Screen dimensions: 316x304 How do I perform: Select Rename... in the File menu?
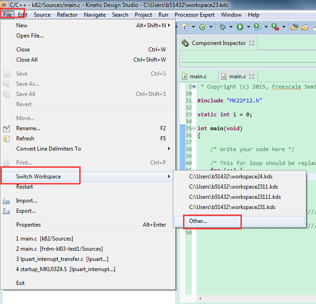[x=88, y=128]
